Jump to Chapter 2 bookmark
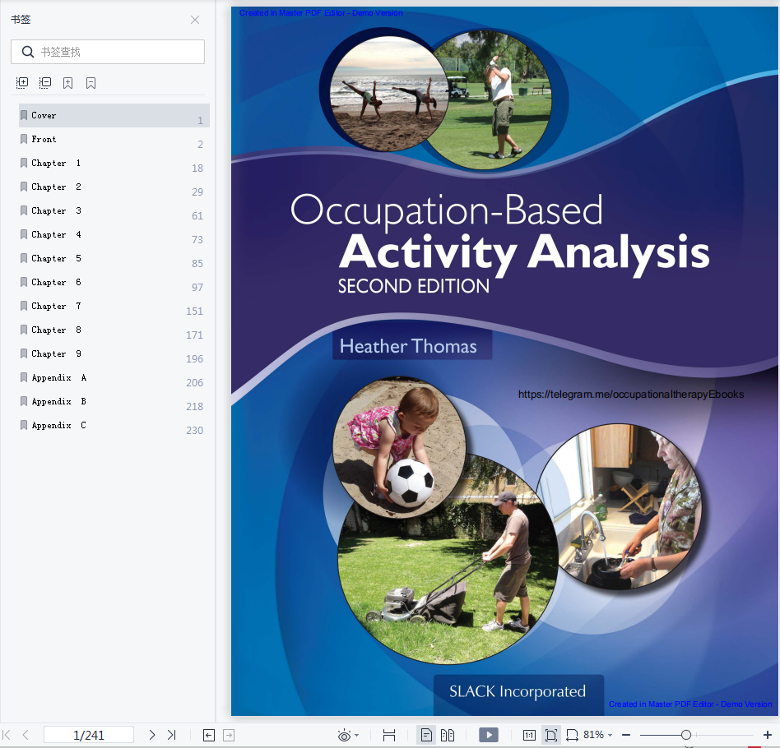 [x=114, y=187]
